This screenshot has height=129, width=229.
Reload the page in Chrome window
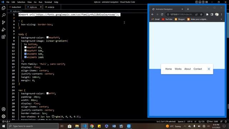(x=162, y=14)
